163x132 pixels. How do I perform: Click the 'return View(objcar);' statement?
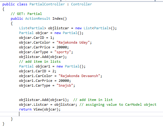(x=40, y=110)
